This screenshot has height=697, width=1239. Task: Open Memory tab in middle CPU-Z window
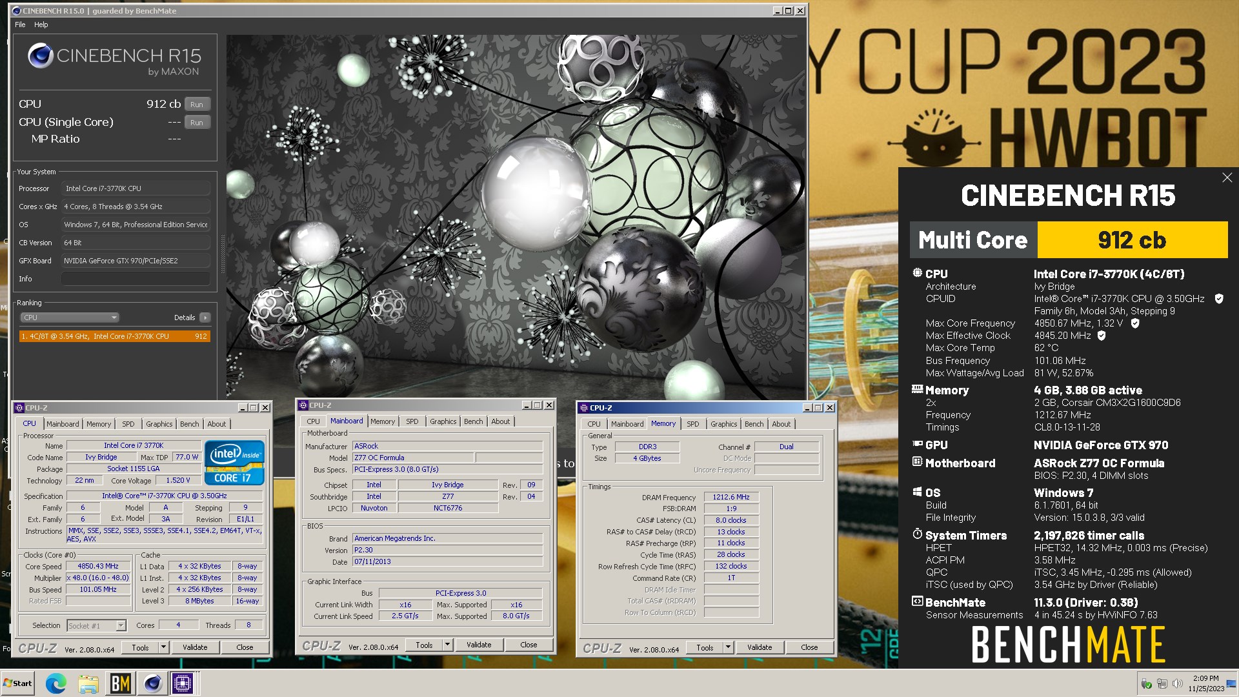[x=383, y=421]
